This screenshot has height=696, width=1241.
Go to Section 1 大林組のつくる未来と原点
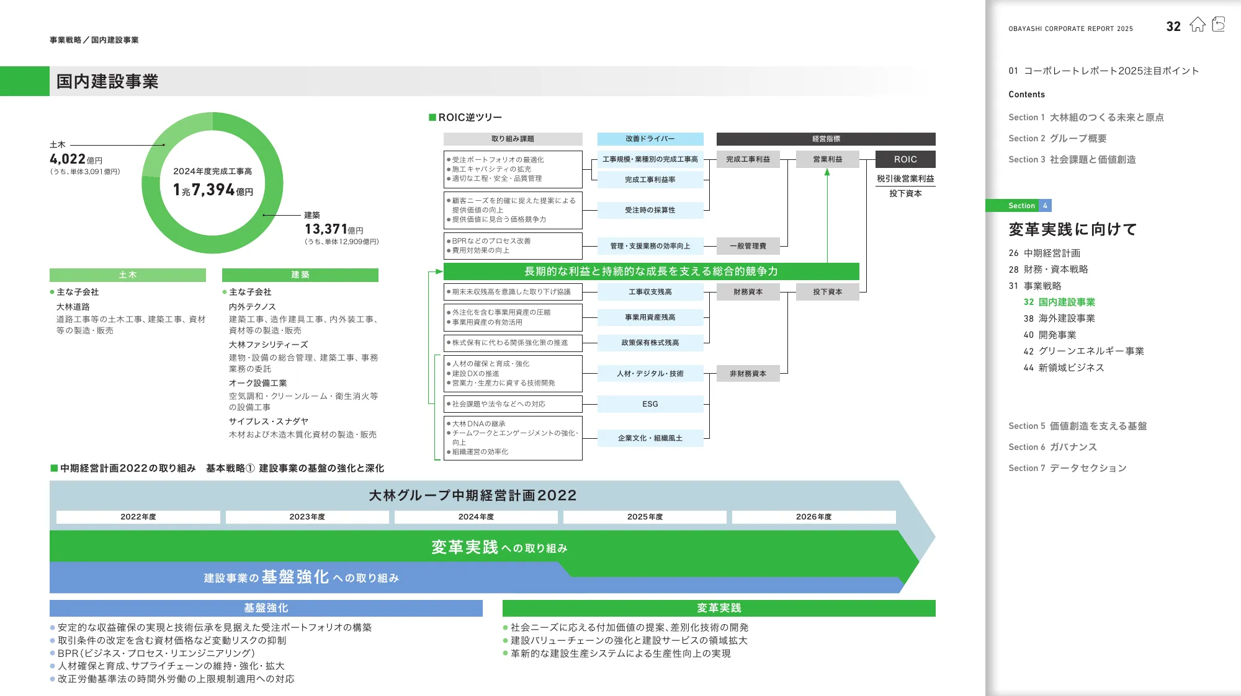(x=1086, y=117)
